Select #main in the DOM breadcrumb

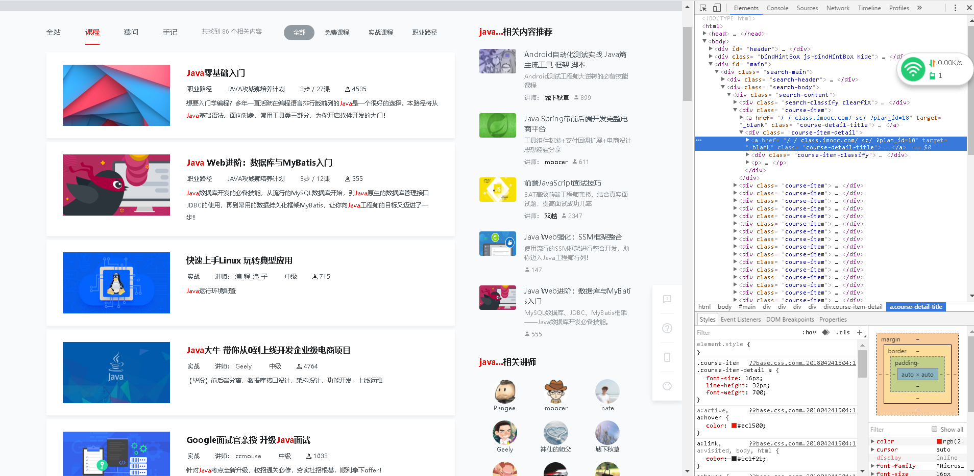click(x=747, y=307)
